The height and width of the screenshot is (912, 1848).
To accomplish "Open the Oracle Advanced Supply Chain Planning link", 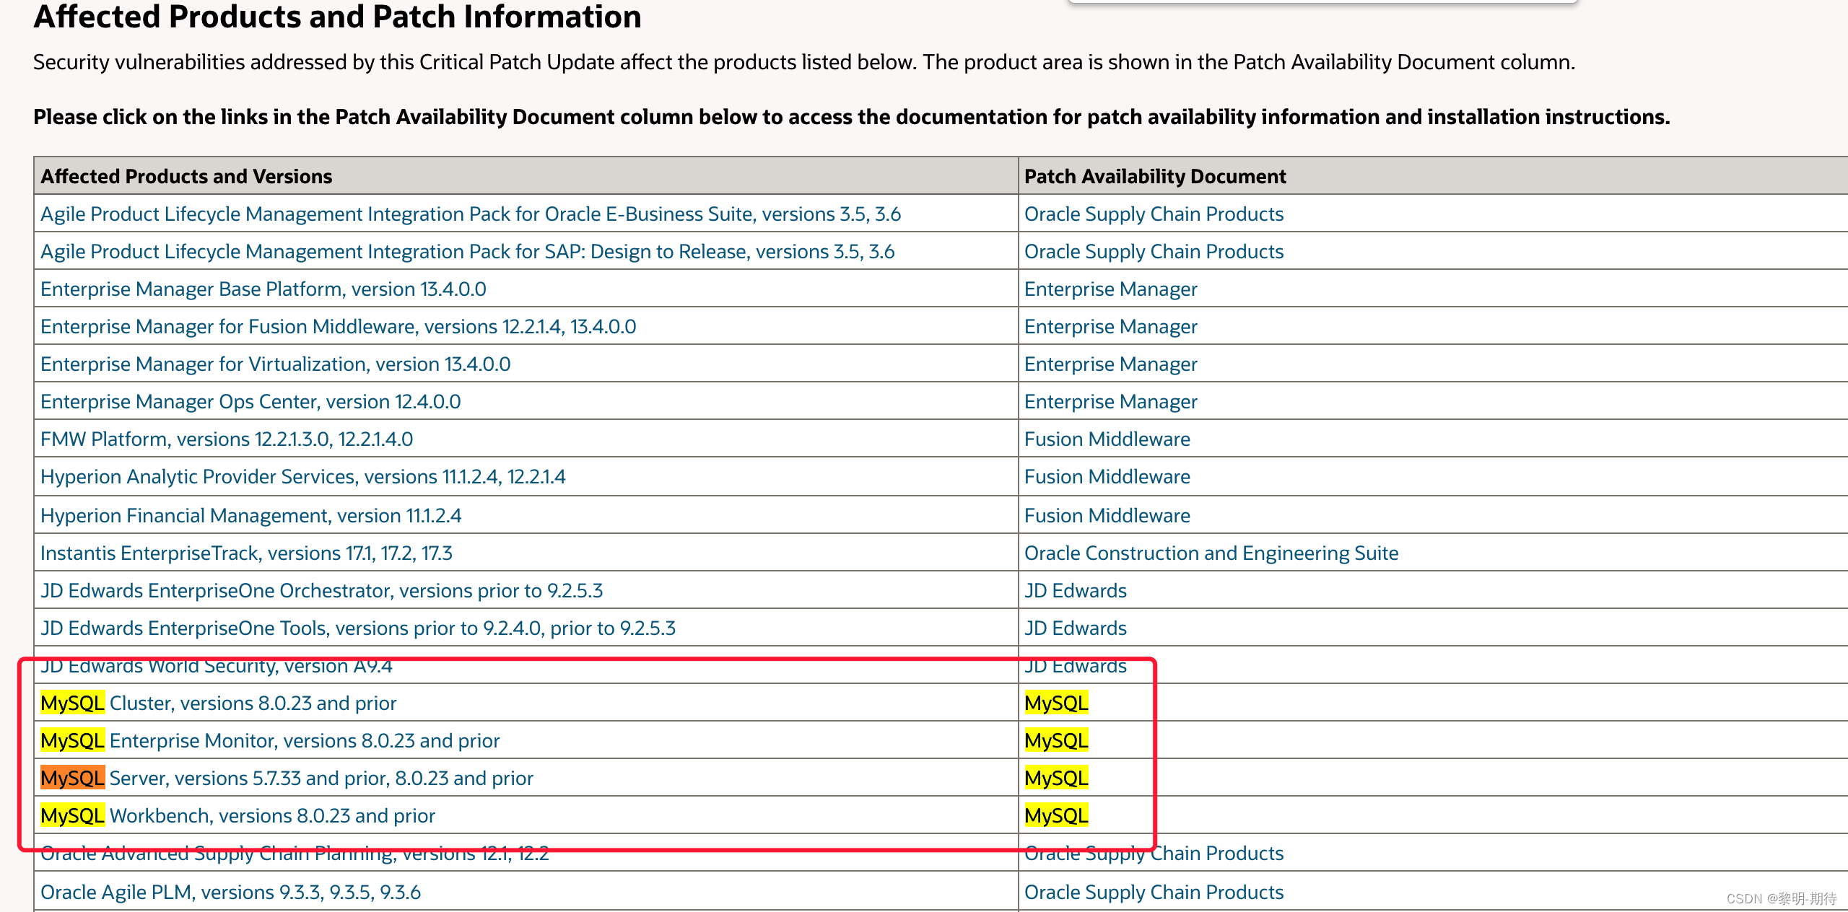I will 295,853.
